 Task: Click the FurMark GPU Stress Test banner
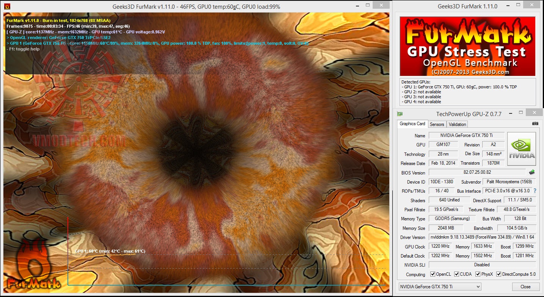[x=467, y=46]
